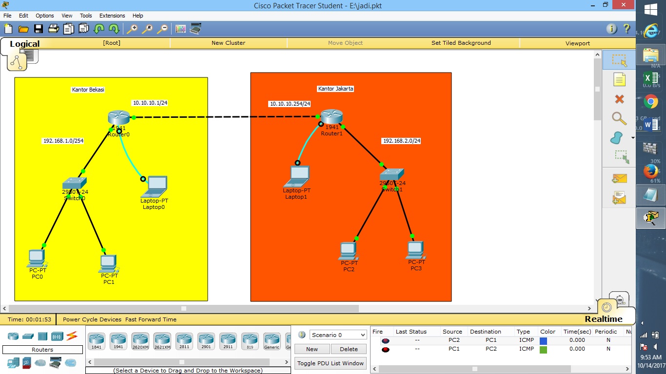The height and width of the screenshot is (374, 666).
Task: Click Fast Forward Time
Action: (151, 319)
